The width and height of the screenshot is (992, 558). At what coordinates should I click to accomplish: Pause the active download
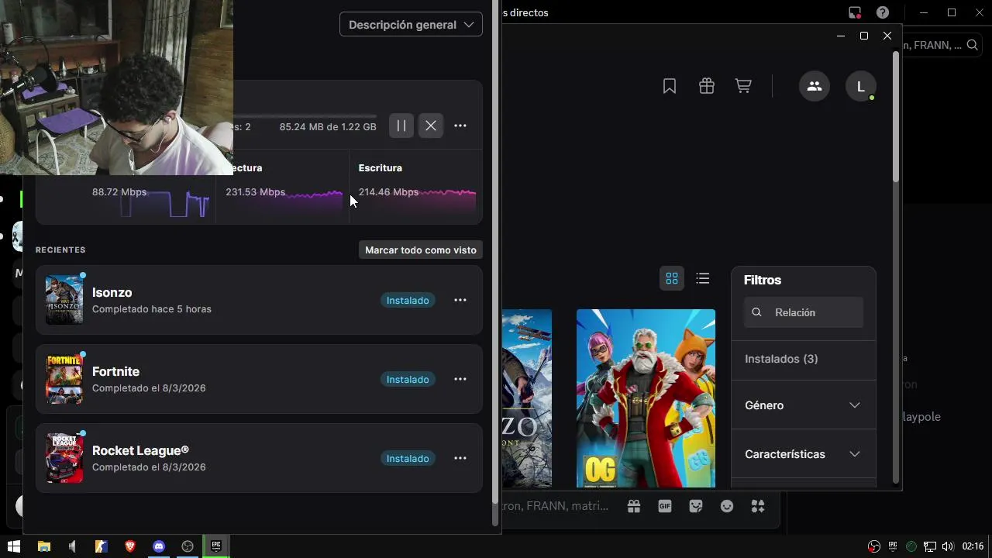tap(401, 126)
